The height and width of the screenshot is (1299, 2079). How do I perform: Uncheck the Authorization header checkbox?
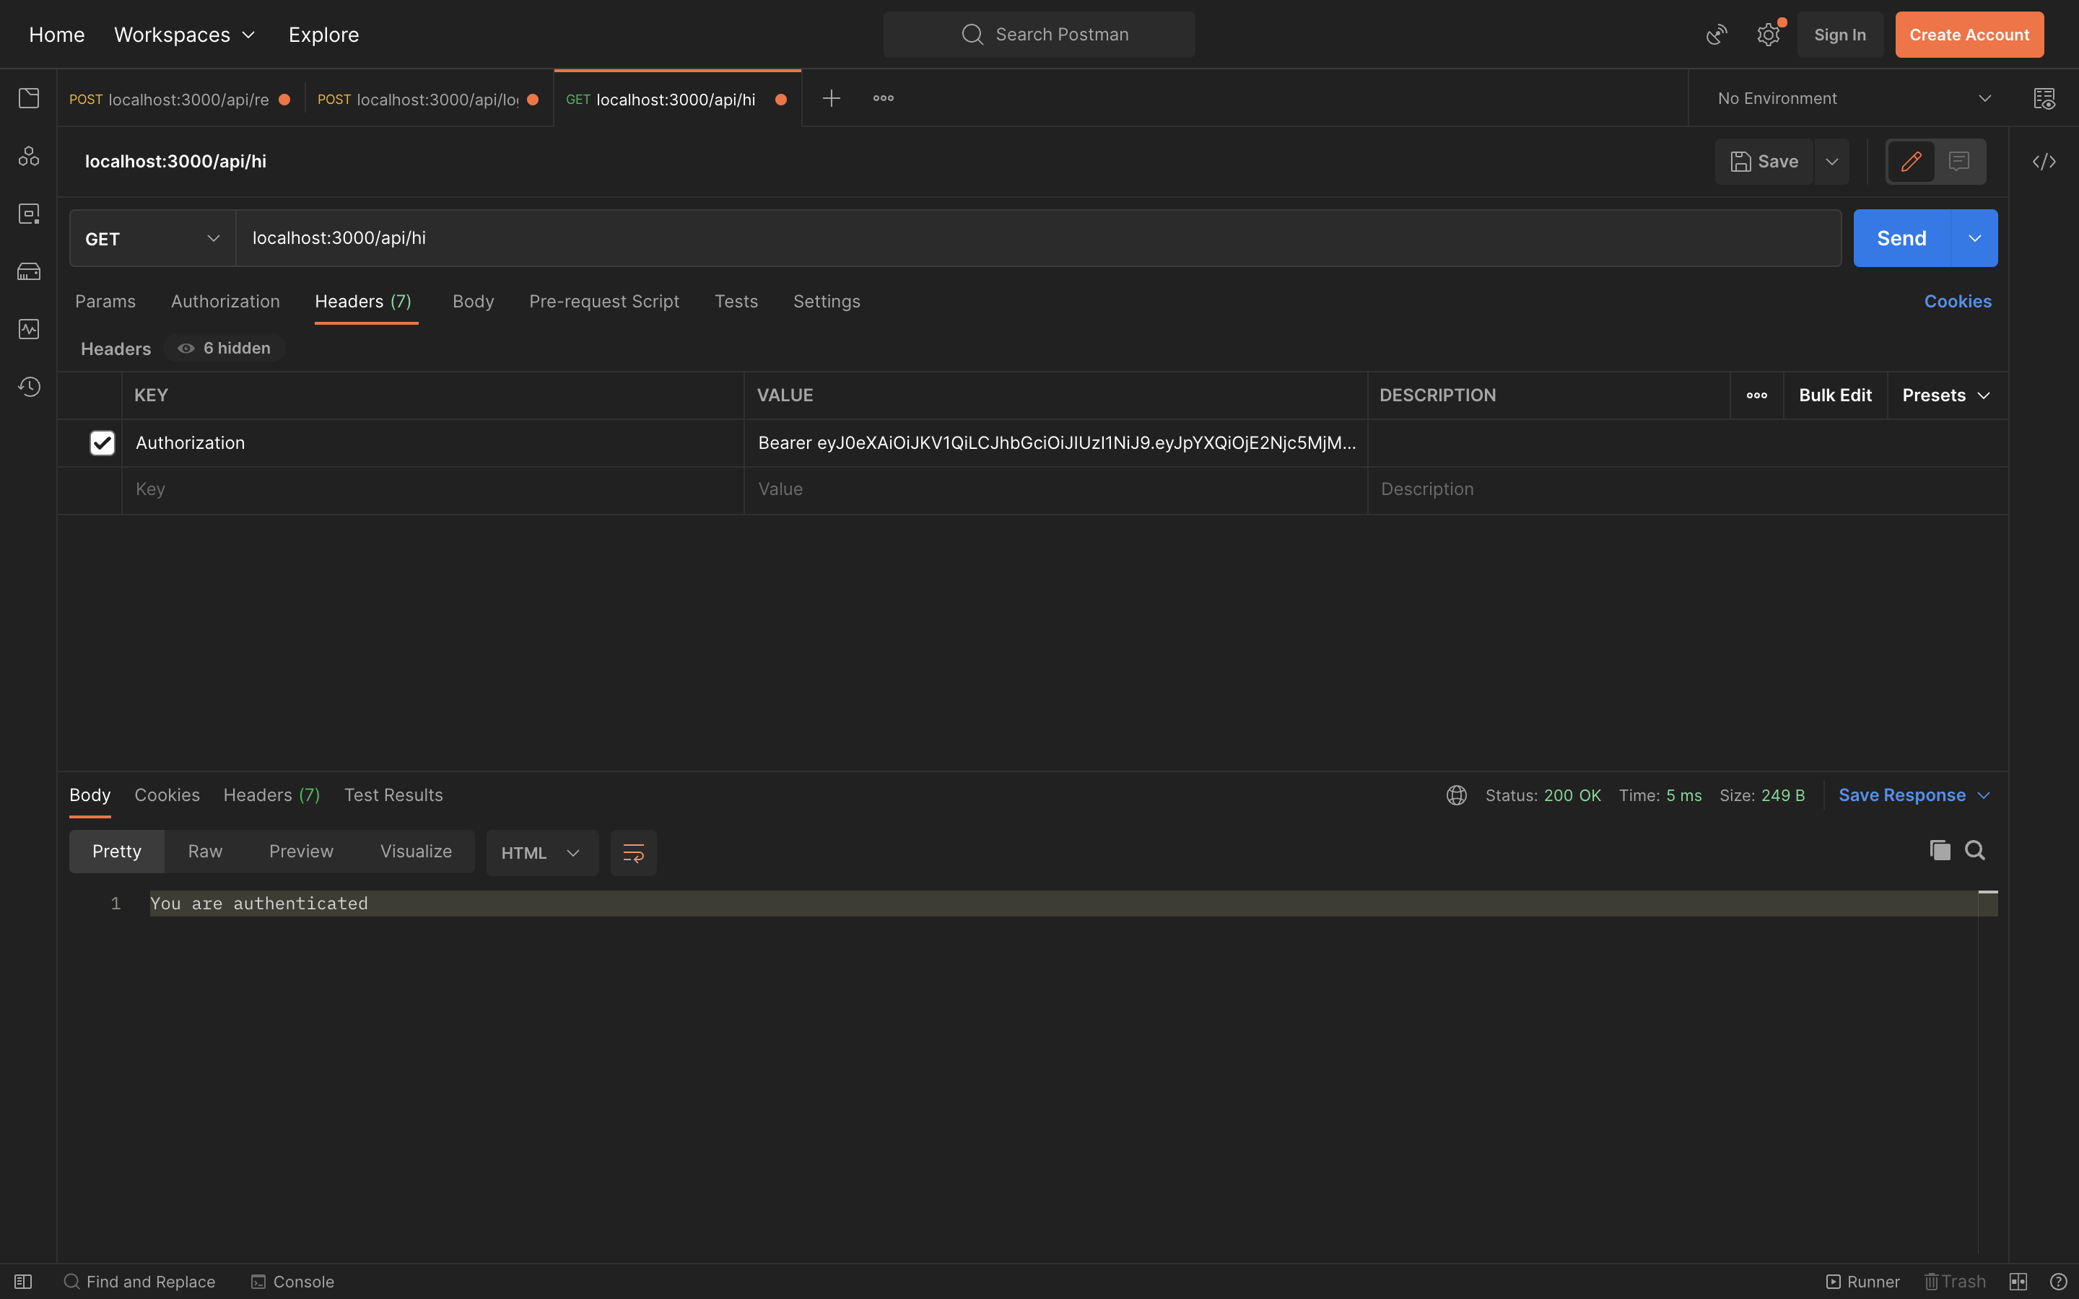pos(103,442)
